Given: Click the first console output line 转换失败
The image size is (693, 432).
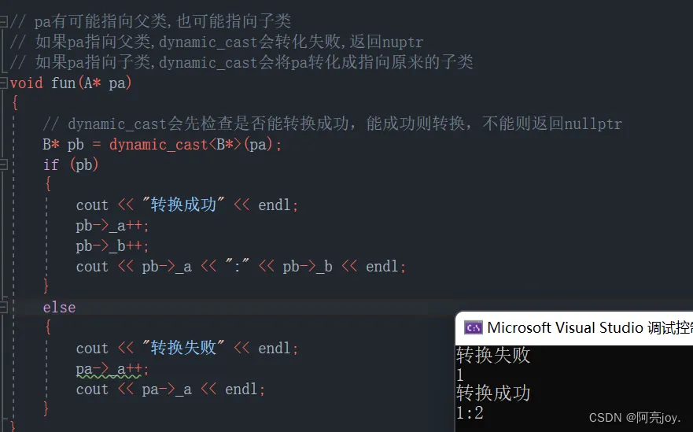Looking at the screenshot, I should point(493,356).
